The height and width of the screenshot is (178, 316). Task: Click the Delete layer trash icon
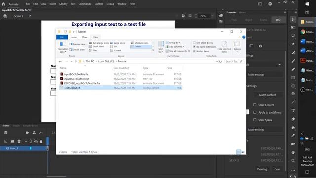pyautogui.click(x=19, y=141)
